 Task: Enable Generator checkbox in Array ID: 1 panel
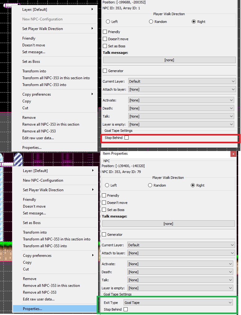point(105,71)
